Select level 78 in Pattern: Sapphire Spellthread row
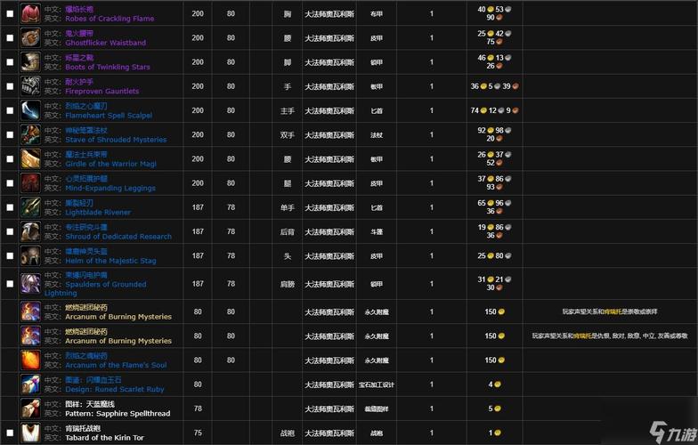The width and height of the screenshot is (698, 445). pyautogui.click(x=198, y=409)
